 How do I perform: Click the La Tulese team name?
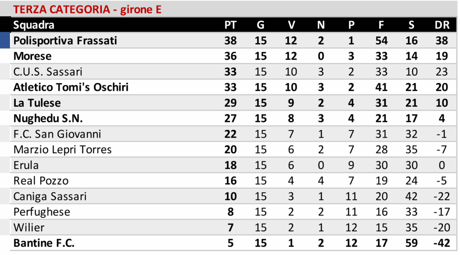(37, 103)
